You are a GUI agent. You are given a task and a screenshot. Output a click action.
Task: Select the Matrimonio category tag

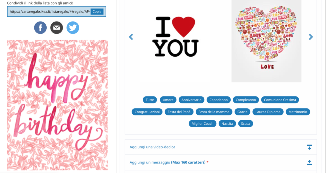pyautogui.click(x=298, y=112)
